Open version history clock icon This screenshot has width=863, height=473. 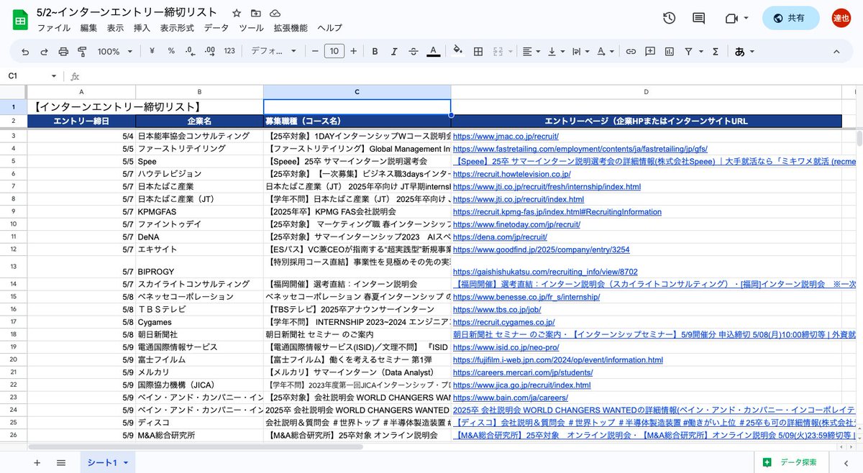[x=669, y=18]
